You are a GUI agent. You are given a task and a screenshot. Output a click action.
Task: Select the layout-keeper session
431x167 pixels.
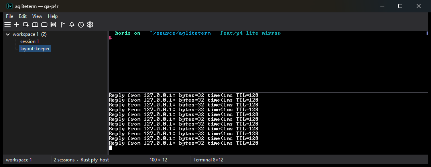point(35,49)
